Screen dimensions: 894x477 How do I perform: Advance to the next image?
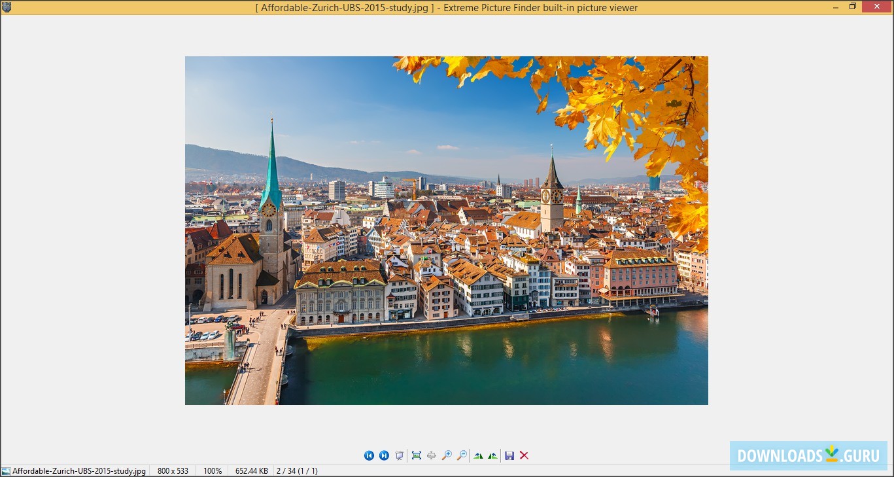coord(384,455)
